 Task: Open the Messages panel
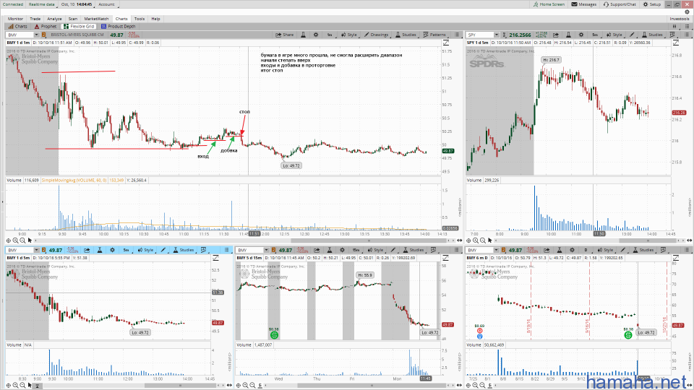[x=584, y=4]
